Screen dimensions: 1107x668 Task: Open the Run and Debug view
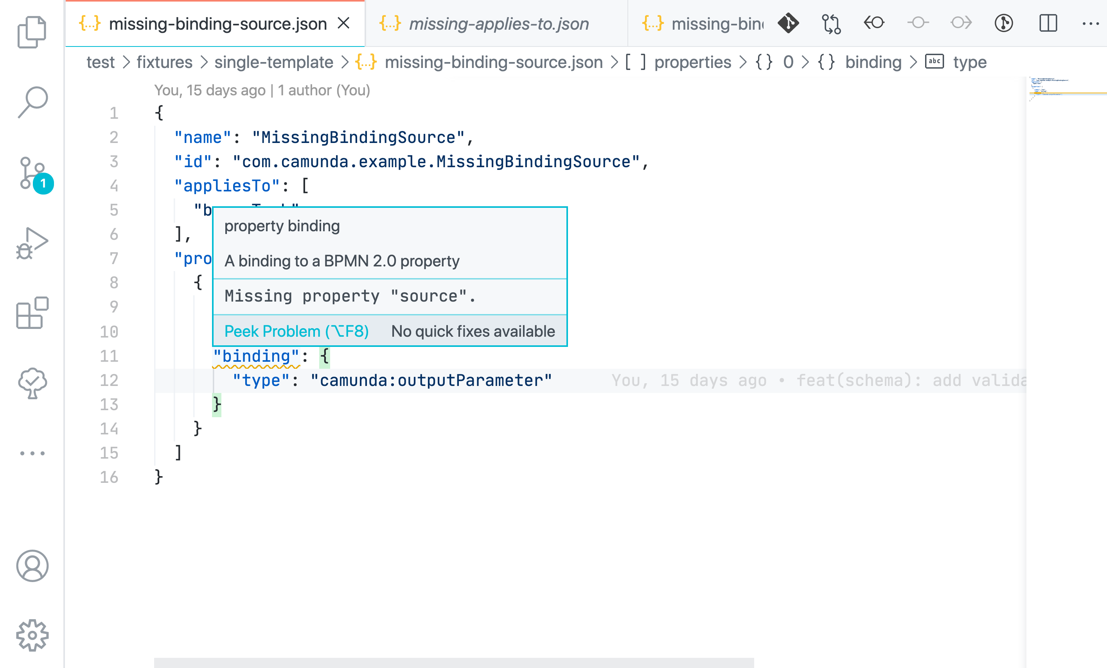click(32, 243)
